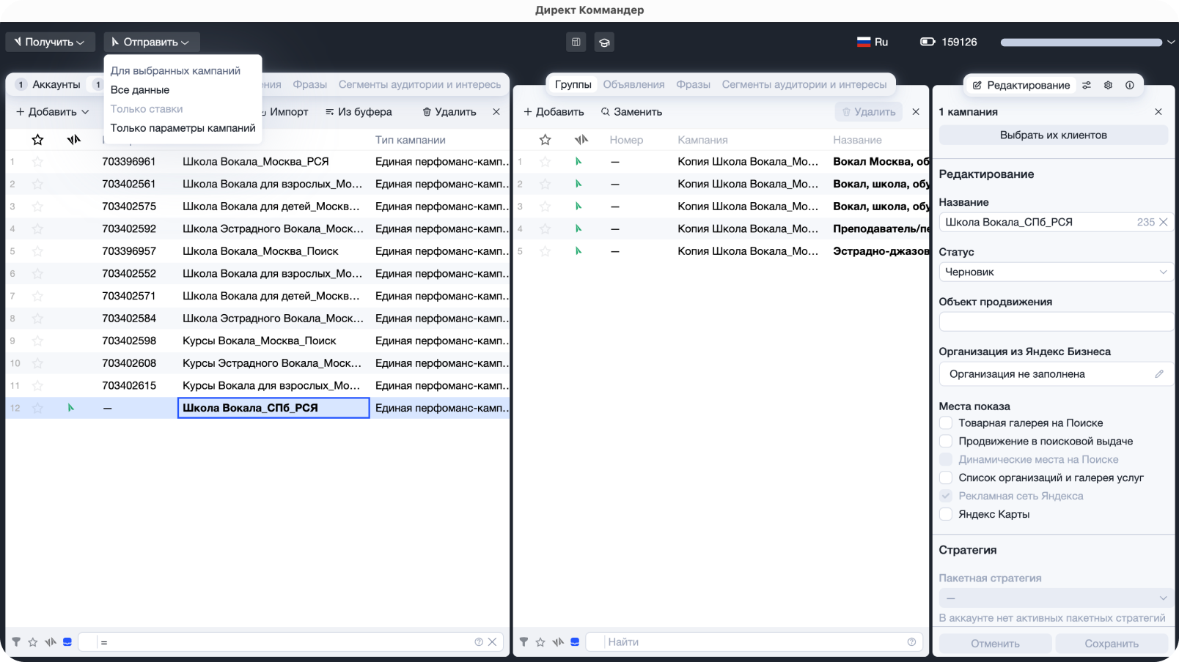The width and height of the screenshot is (1179, 662).
Task: Delete selected campaigns with the campaigns Удалить button
Action: 449,112
